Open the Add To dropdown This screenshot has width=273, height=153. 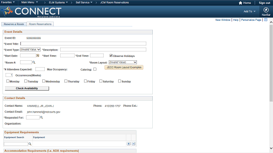point(249,11)
